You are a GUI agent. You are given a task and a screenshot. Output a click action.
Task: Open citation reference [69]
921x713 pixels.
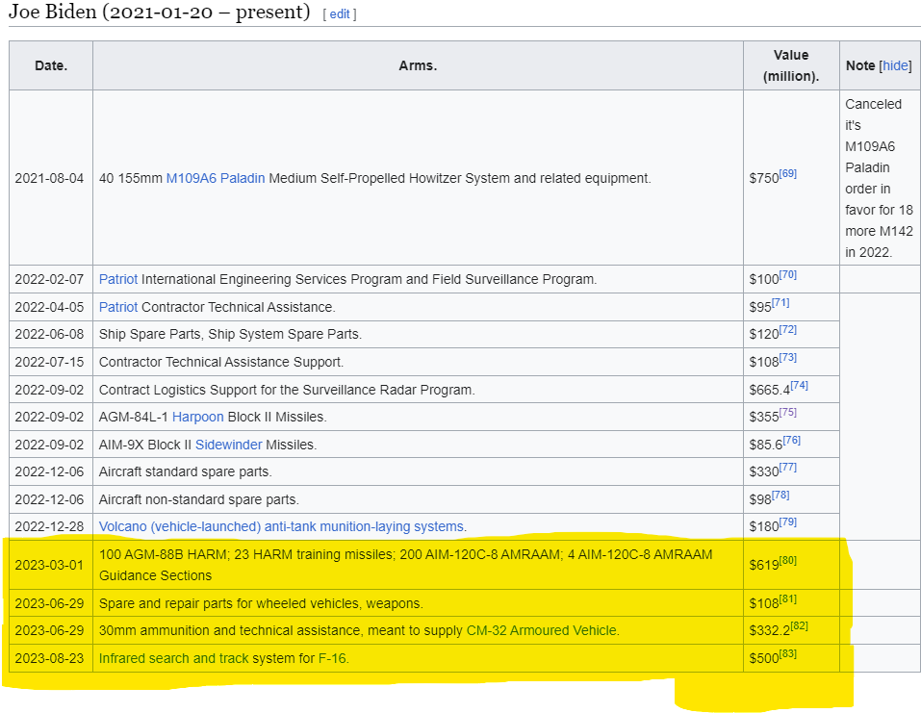point(787,174)
